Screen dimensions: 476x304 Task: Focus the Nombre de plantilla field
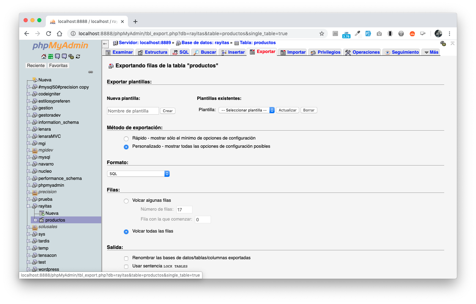pos(133,111)
